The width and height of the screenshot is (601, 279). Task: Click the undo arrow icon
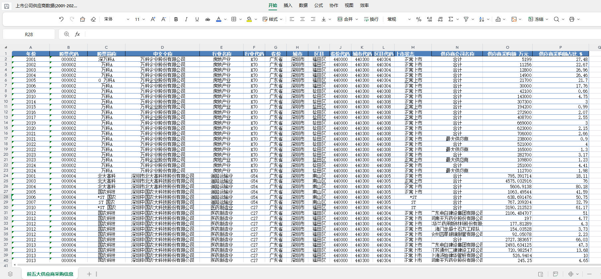click(61, 19)
